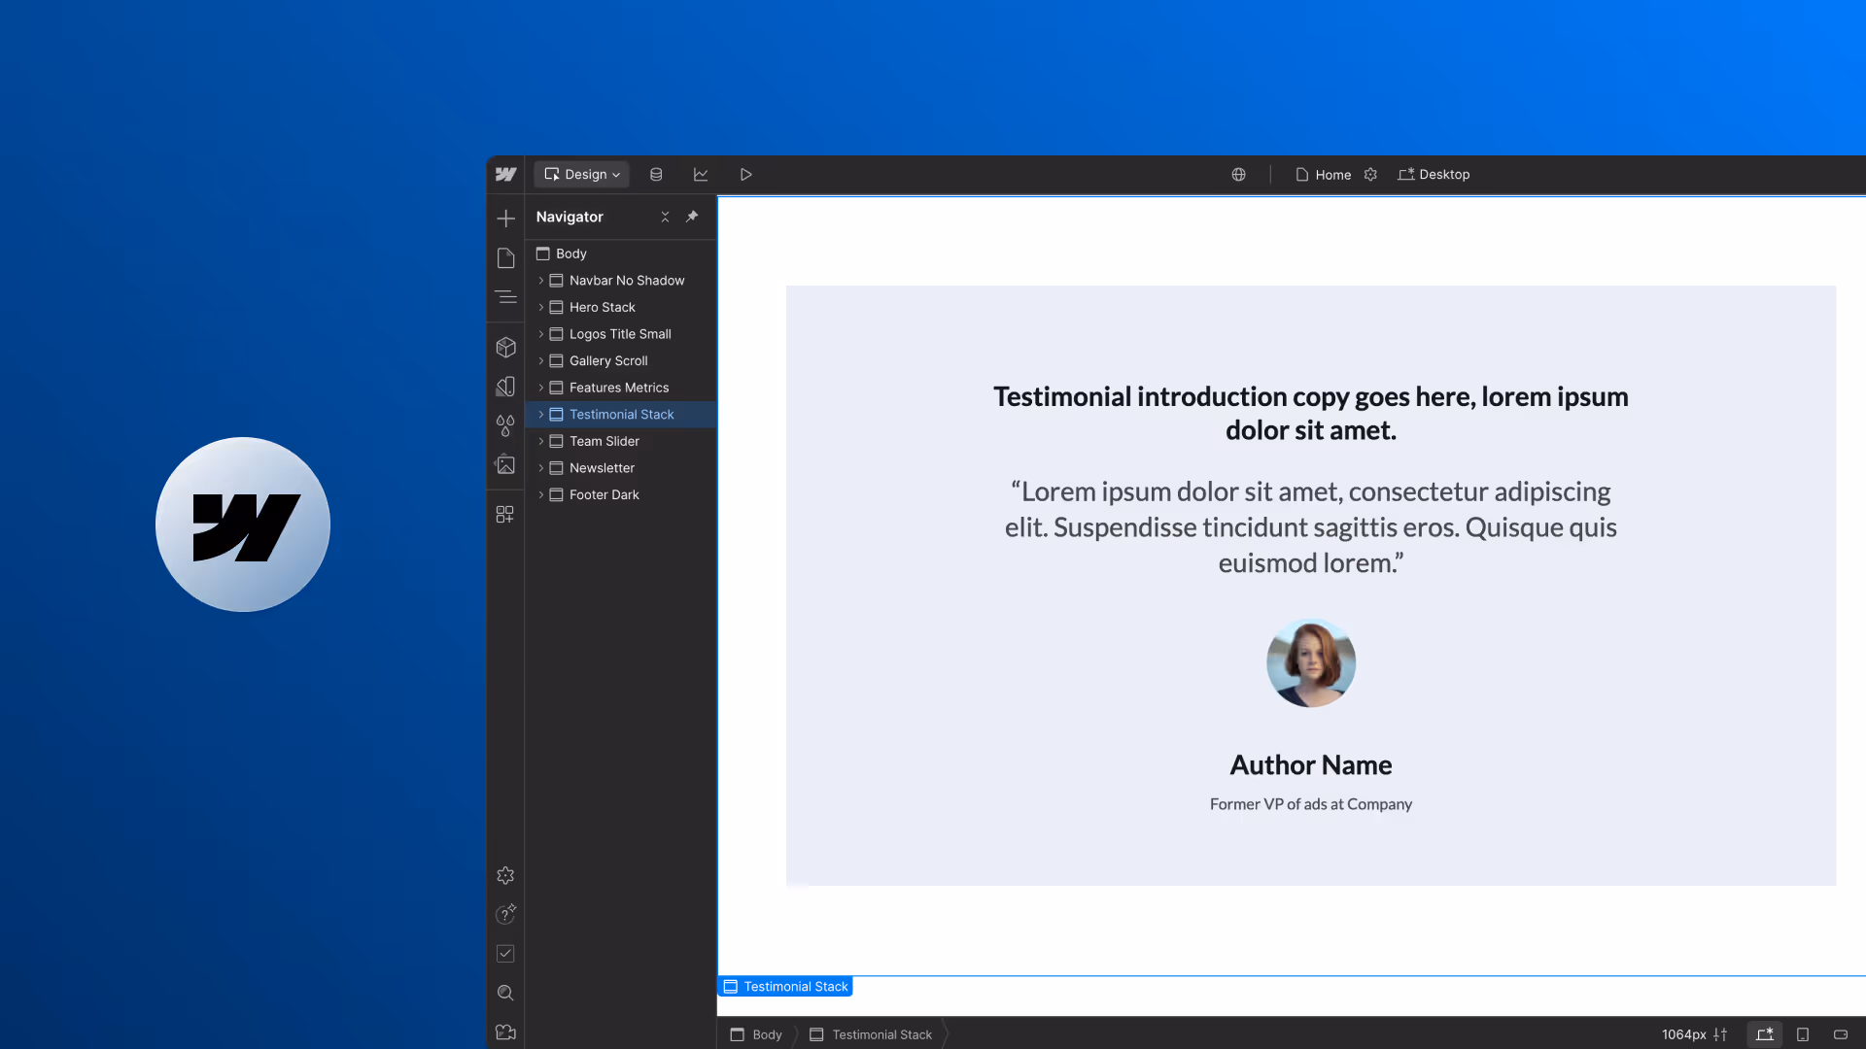The height and width of the screenshot is (1049, 1866).
Task: Switch to tablet breakpoint icon
Action: pyautogui.click(x=1803, y=1034)
